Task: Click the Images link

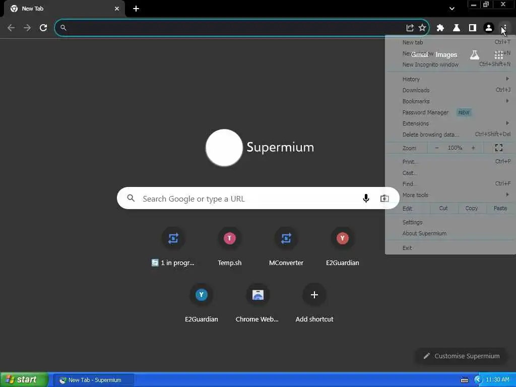Action: tap(446, 54)
